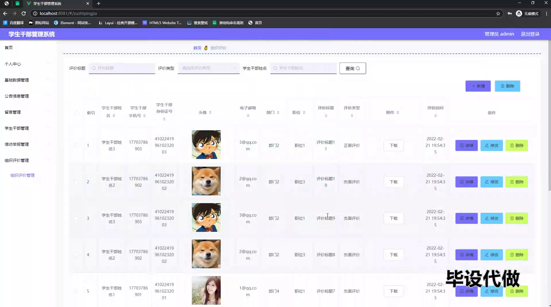Sort by 学生干部手机号 column arrows
Screen dimensions: 551x307
[x=144, y=116]
